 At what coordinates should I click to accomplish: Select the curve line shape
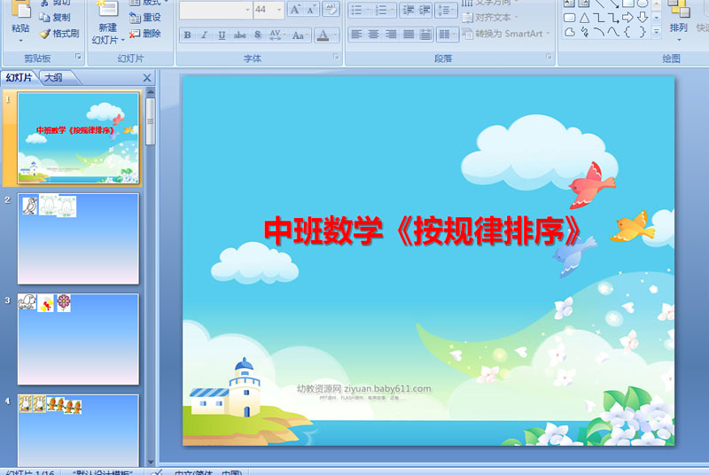coord(613,33)
